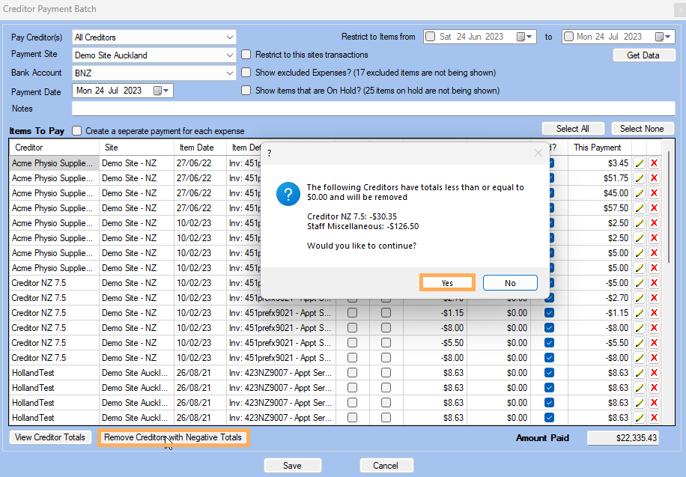This screenshot has height=477, width=686.
Task: Open the Payment Site dropdown
Action: pyautogui.click(x=228, y=54)
